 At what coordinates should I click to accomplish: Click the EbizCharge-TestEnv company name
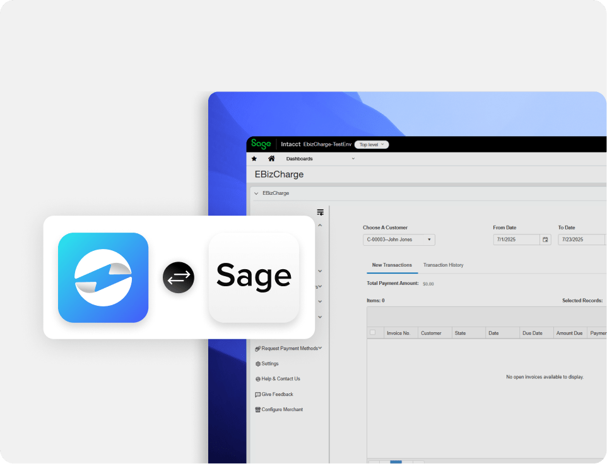point(327,144)
